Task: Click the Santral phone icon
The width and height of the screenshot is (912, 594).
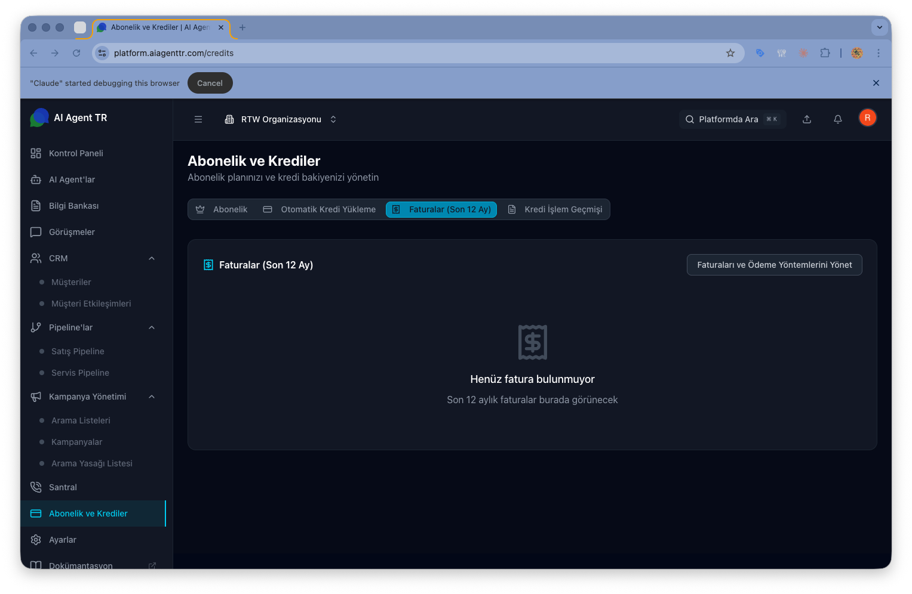Action: pyautogui.click(x=36, y=487)
